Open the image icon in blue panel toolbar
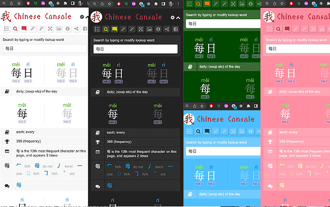The width and height of the screenshot is (330, 207). [242, 132]
